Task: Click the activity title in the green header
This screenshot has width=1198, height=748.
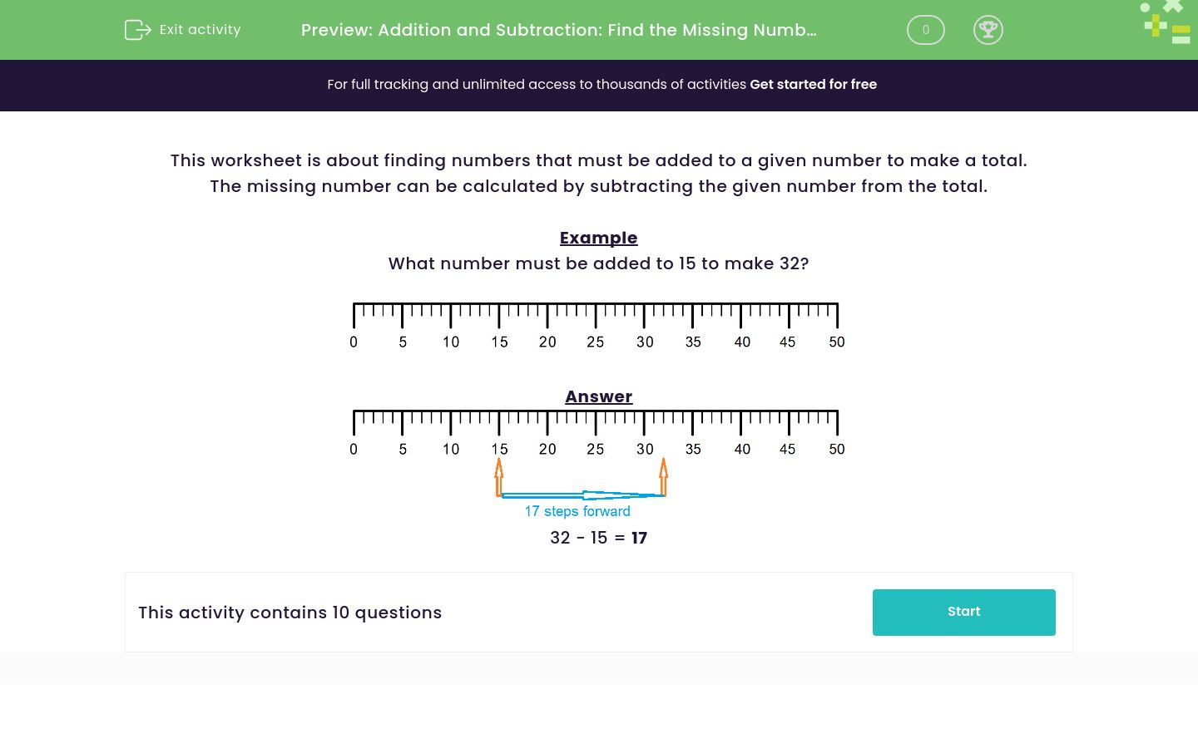Action: click(558, 30)
